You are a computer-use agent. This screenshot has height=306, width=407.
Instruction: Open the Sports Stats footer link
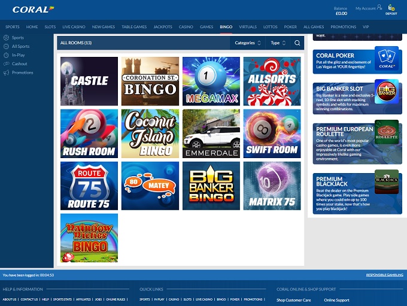point(62,299)
